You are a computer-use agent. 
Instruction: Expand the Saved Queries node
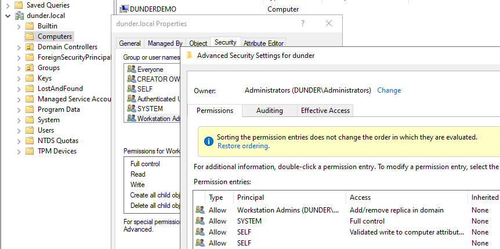point(8,5)
